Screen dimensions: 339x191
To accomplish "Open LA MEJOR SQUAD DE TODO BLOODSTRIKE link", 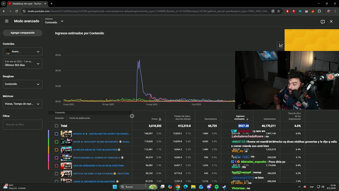I will [97, 150].
